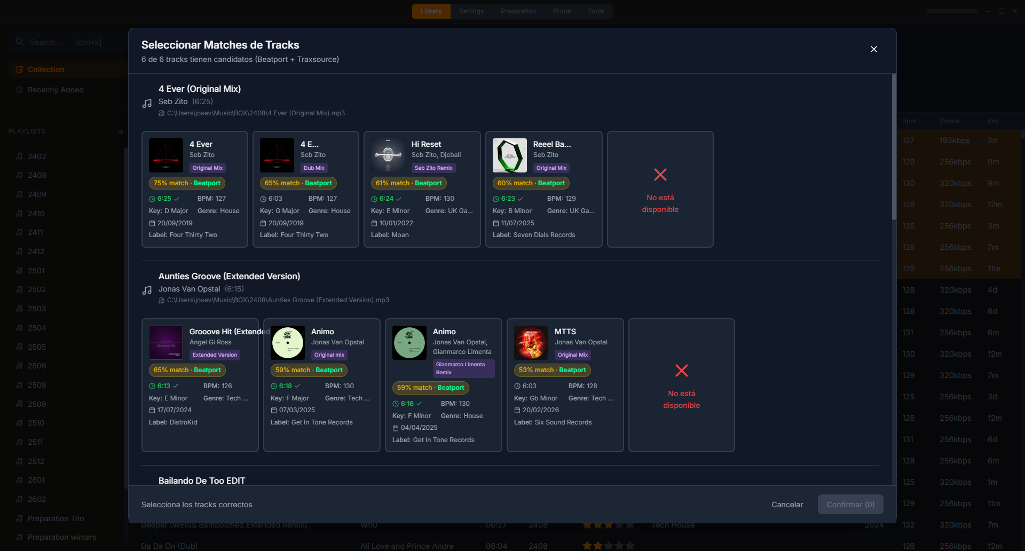The width and height of the screenshot is (1025, 551).
Task: Open the Prune tab
Action: (x=561, y=11)
